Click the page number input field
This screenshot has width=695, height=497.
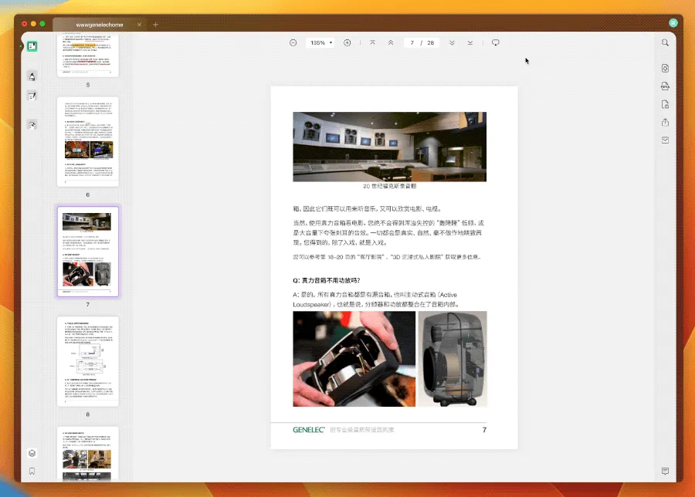tap(412, 43)
